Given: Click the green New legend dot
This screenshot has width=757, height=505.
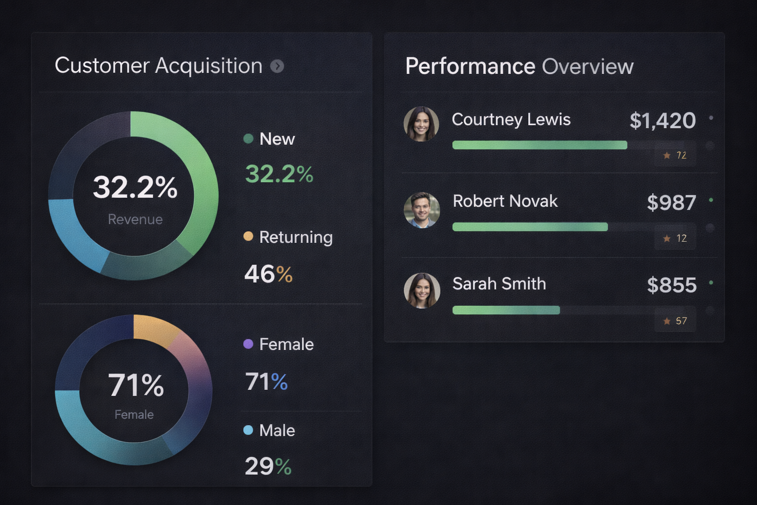Looking at the screenshot, I should point(248,139).
